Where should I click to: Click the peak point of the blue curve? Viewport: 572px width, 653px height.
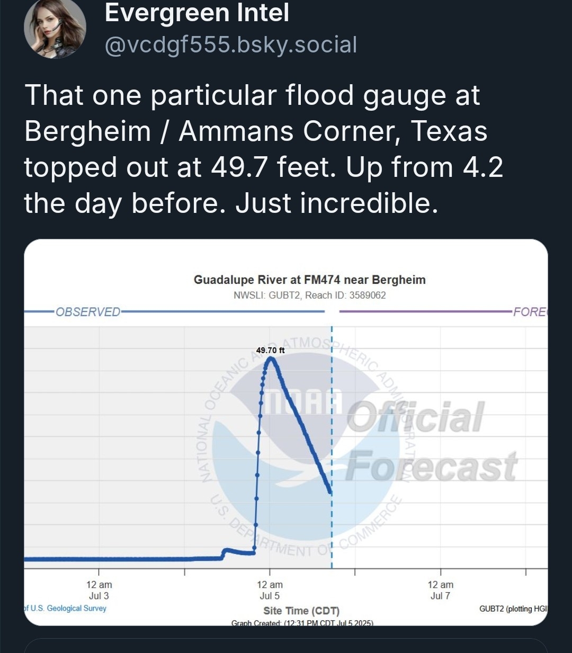tap(271, 359)
